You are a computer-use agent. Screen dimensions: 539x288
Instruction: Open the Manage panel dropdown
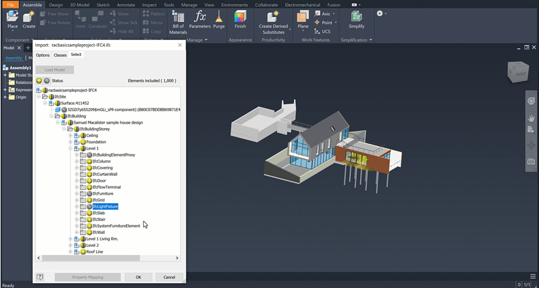(197, 40)
